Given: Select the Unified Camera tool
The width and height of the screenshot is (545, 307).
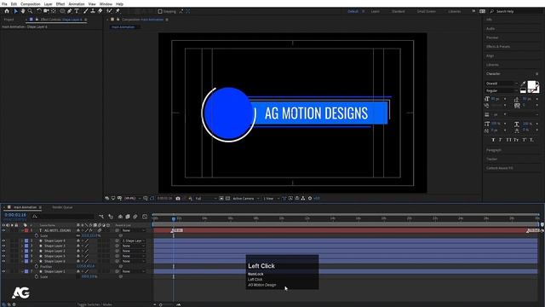Looking at the screenshot, I should point(46,11).
